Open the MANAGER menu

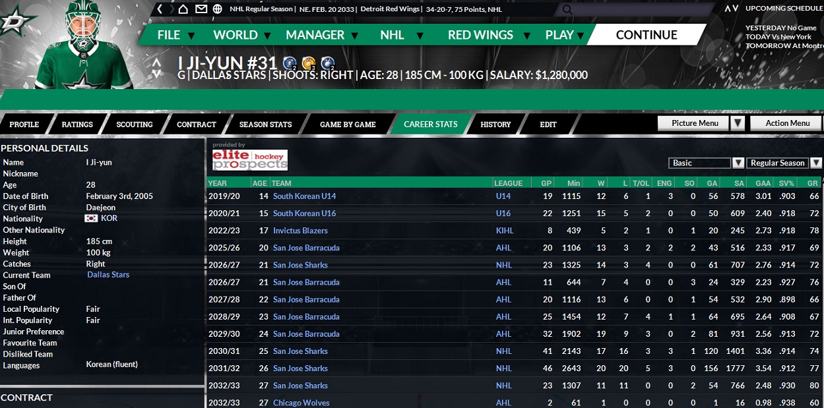coord(315,35)
